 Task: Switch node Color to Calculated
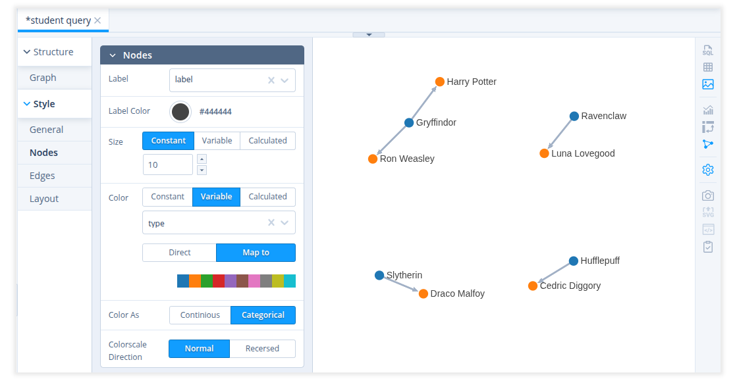(267, 197)
